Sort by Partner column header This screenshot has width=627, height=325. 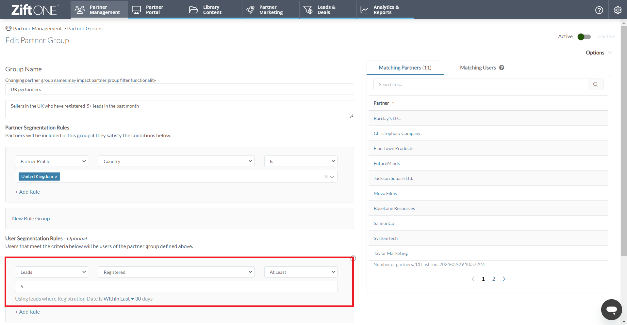(384, 103)
